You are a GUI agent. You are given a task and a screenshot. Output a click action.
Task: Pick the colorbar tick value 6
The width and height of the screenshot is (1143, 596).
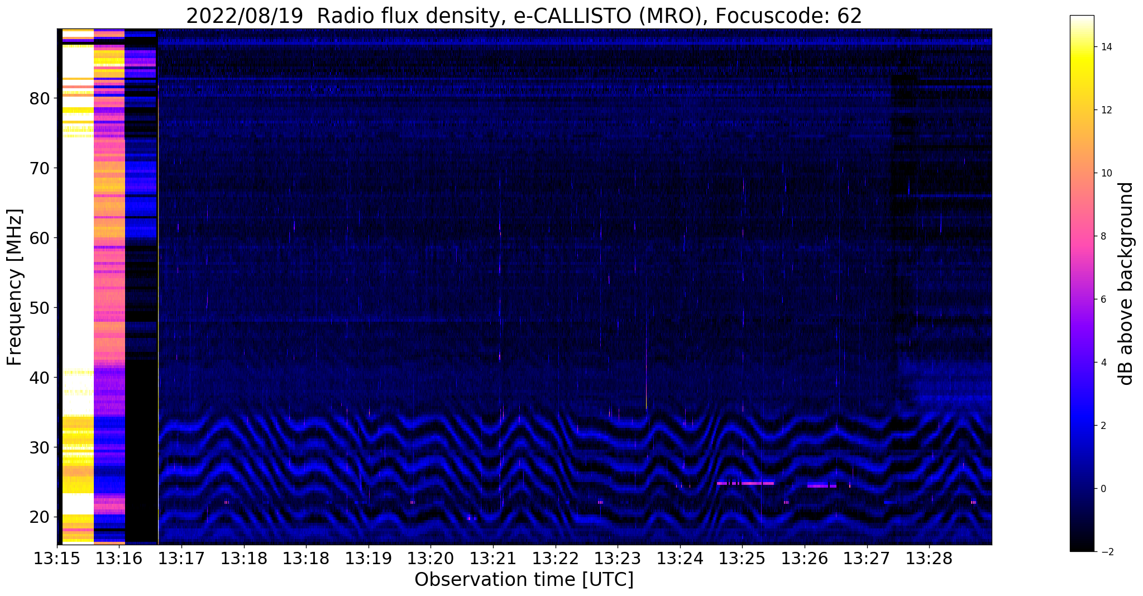coord(1103,299)
